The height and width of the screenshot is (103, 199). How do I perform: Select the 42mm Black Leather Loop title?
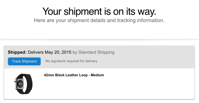tap(74, 75)
